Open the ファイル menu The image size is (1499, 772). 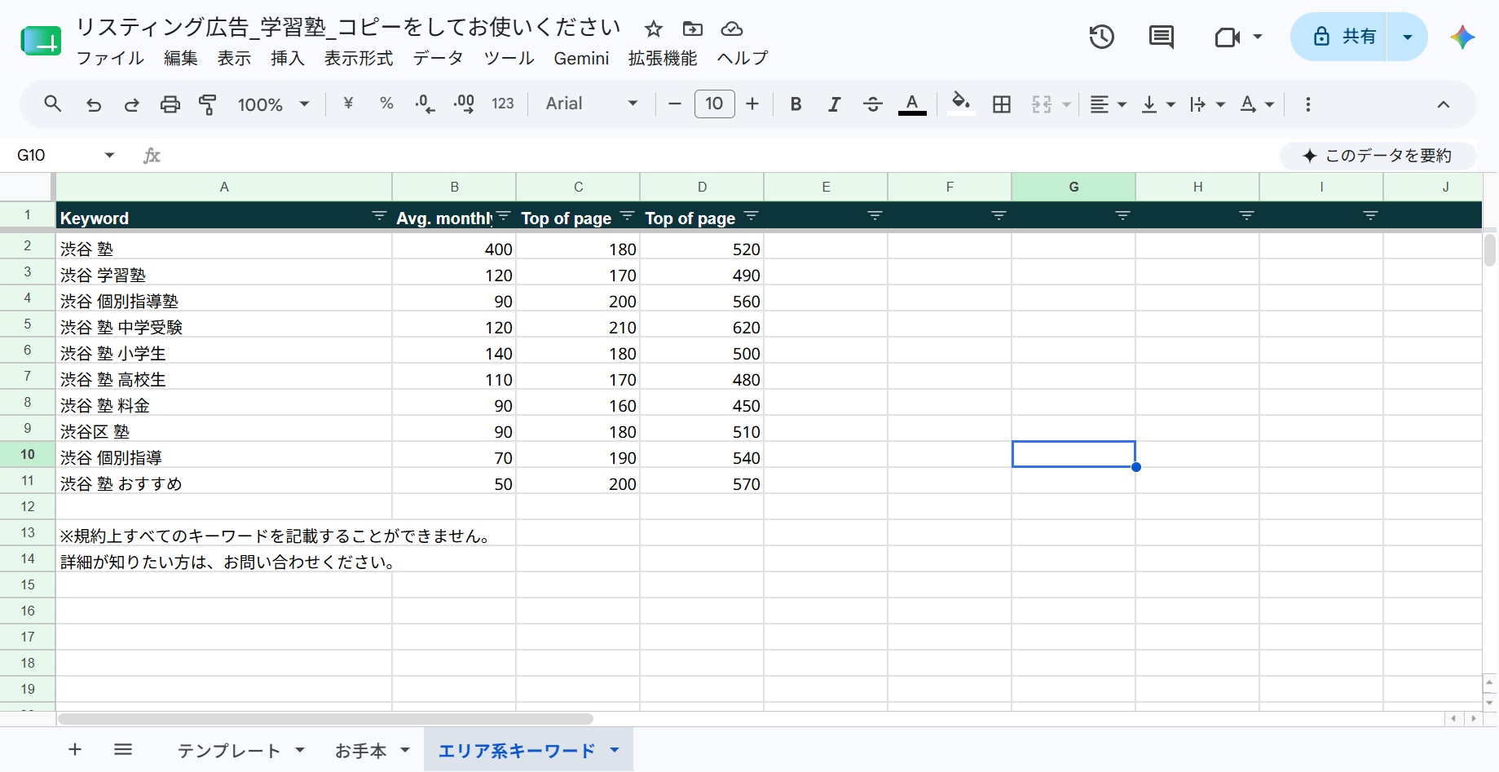[x=110, y=58]
